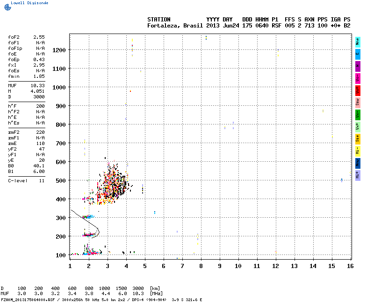
Task: Click the 1000 km height axis label
Action: click(59, 88)
